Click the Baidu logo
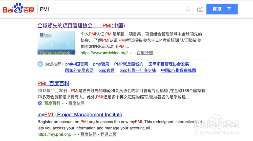Image resolution: width=253 pixels, height=141 pixels. [18, 8]
